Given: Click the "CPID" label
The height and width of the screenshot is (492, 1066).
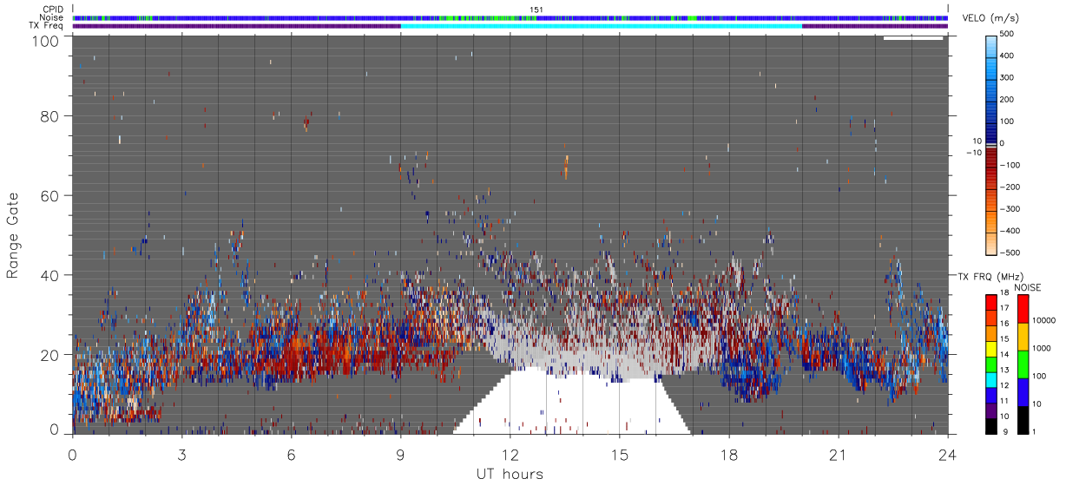Looking at the screenshot, I should point(52,9).
